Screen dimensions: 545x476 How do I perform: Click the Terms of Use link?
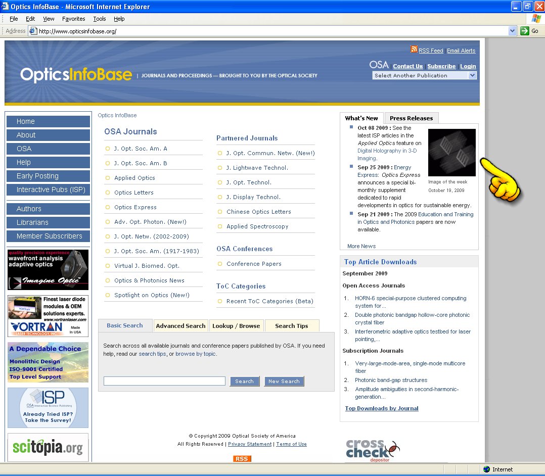click(291, 444)
